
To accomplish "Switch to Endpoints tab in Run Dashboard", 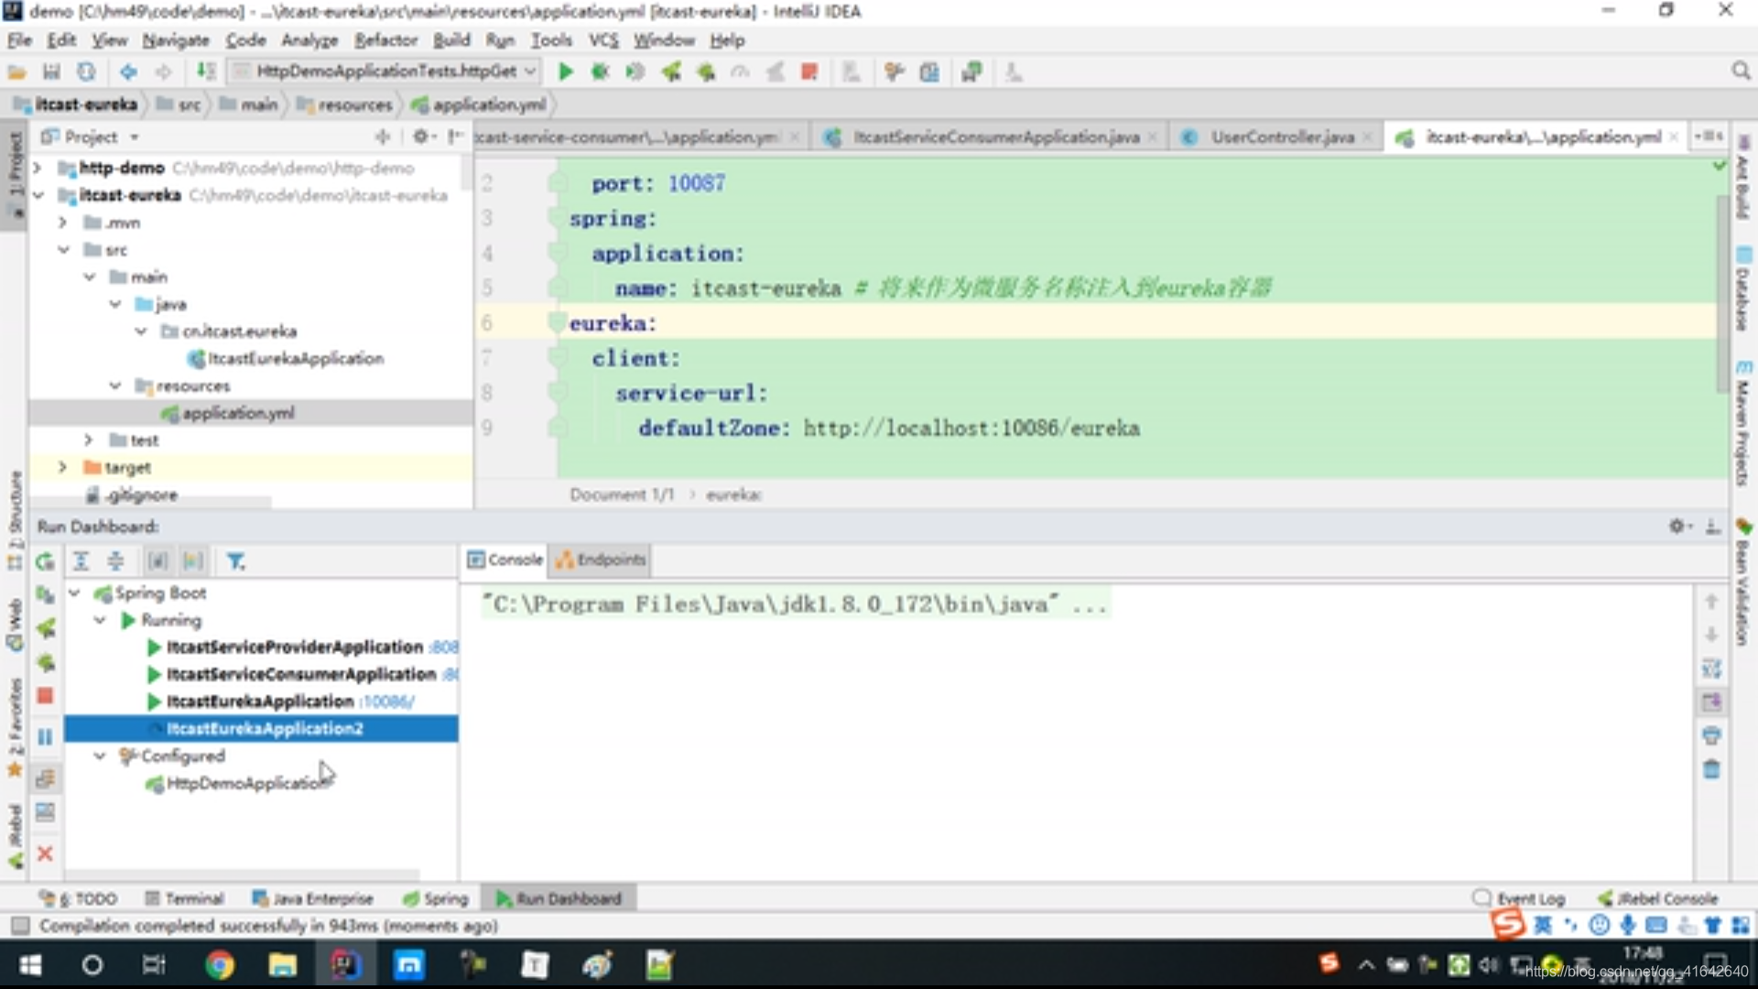I will (x=600, y=560).
